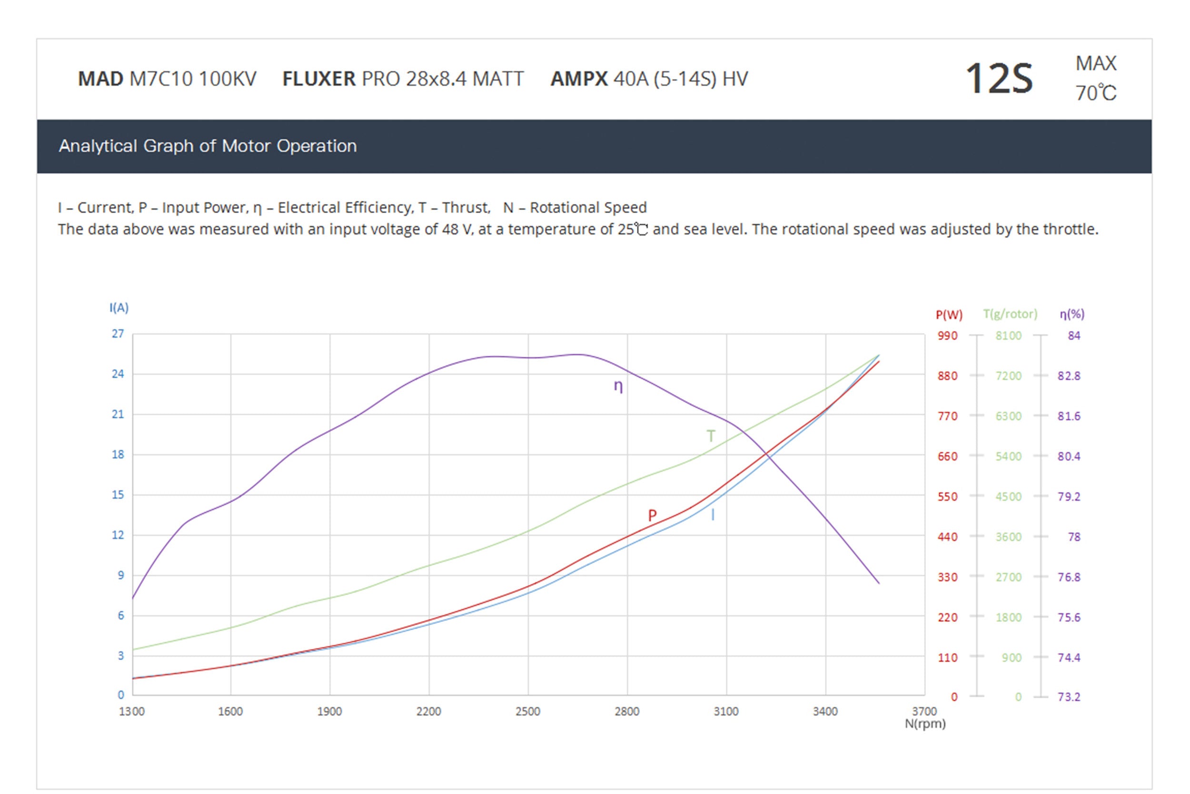Click Analytical Graph of Motor Operation banner
Image resolution: width=1190 pixels, height=794 pixels.
(x=208, y=147)
